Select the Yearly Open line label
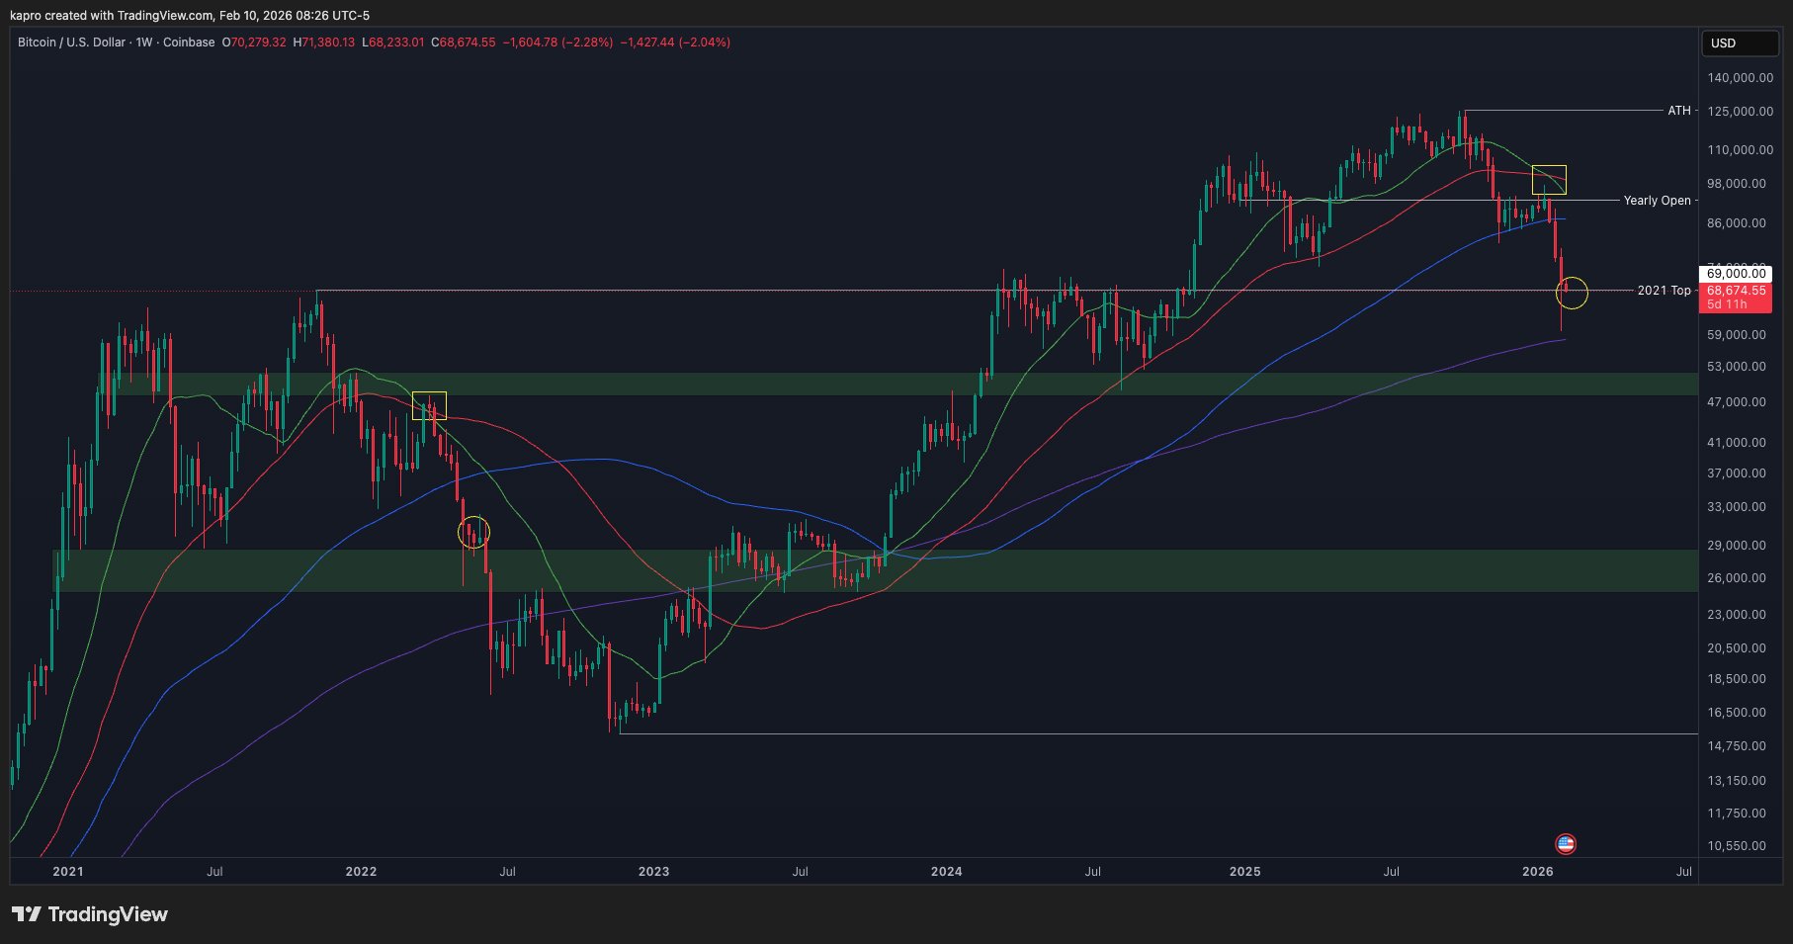Viewport: 1793px width, 944px height. [1659, 200]
